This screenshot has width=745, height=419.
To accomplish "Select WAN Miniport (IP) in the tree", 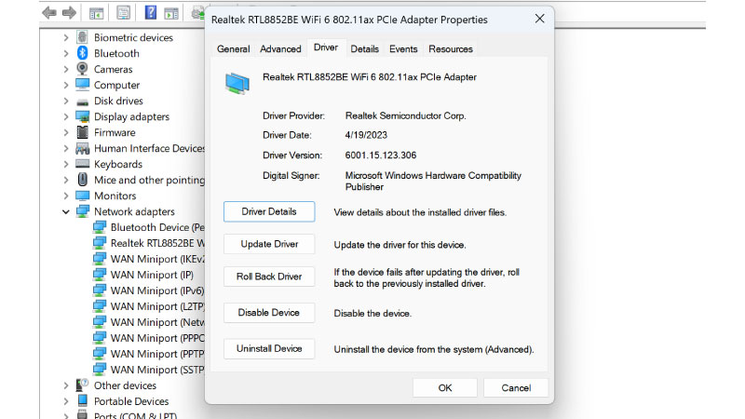I will (151, 275).
